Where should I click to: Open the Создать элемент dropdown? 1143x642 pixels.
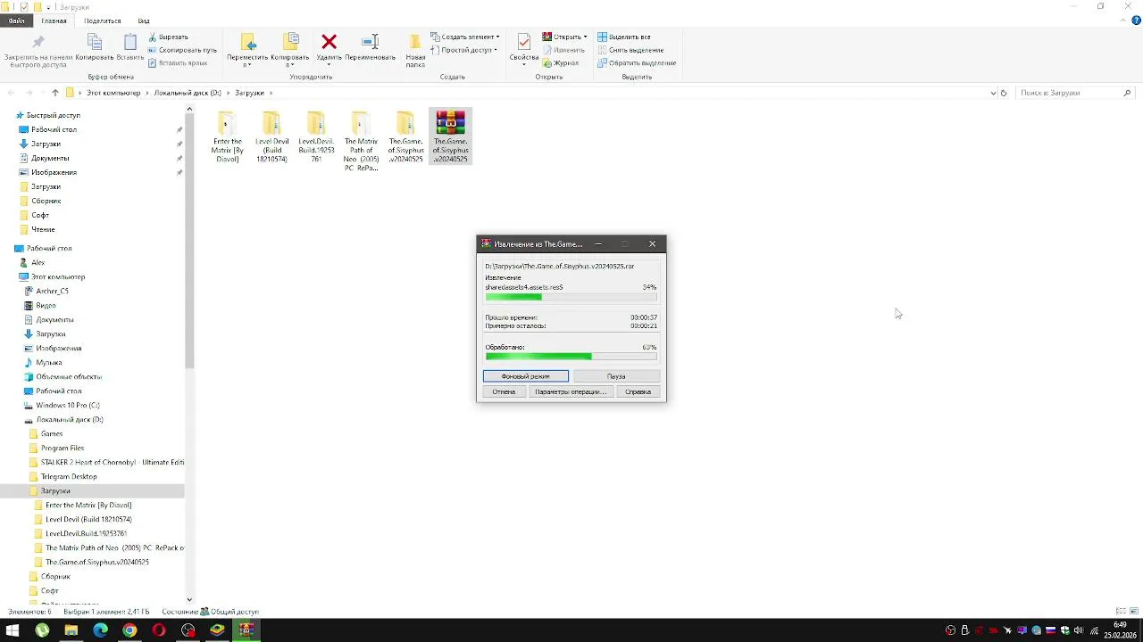pos(464,37)
